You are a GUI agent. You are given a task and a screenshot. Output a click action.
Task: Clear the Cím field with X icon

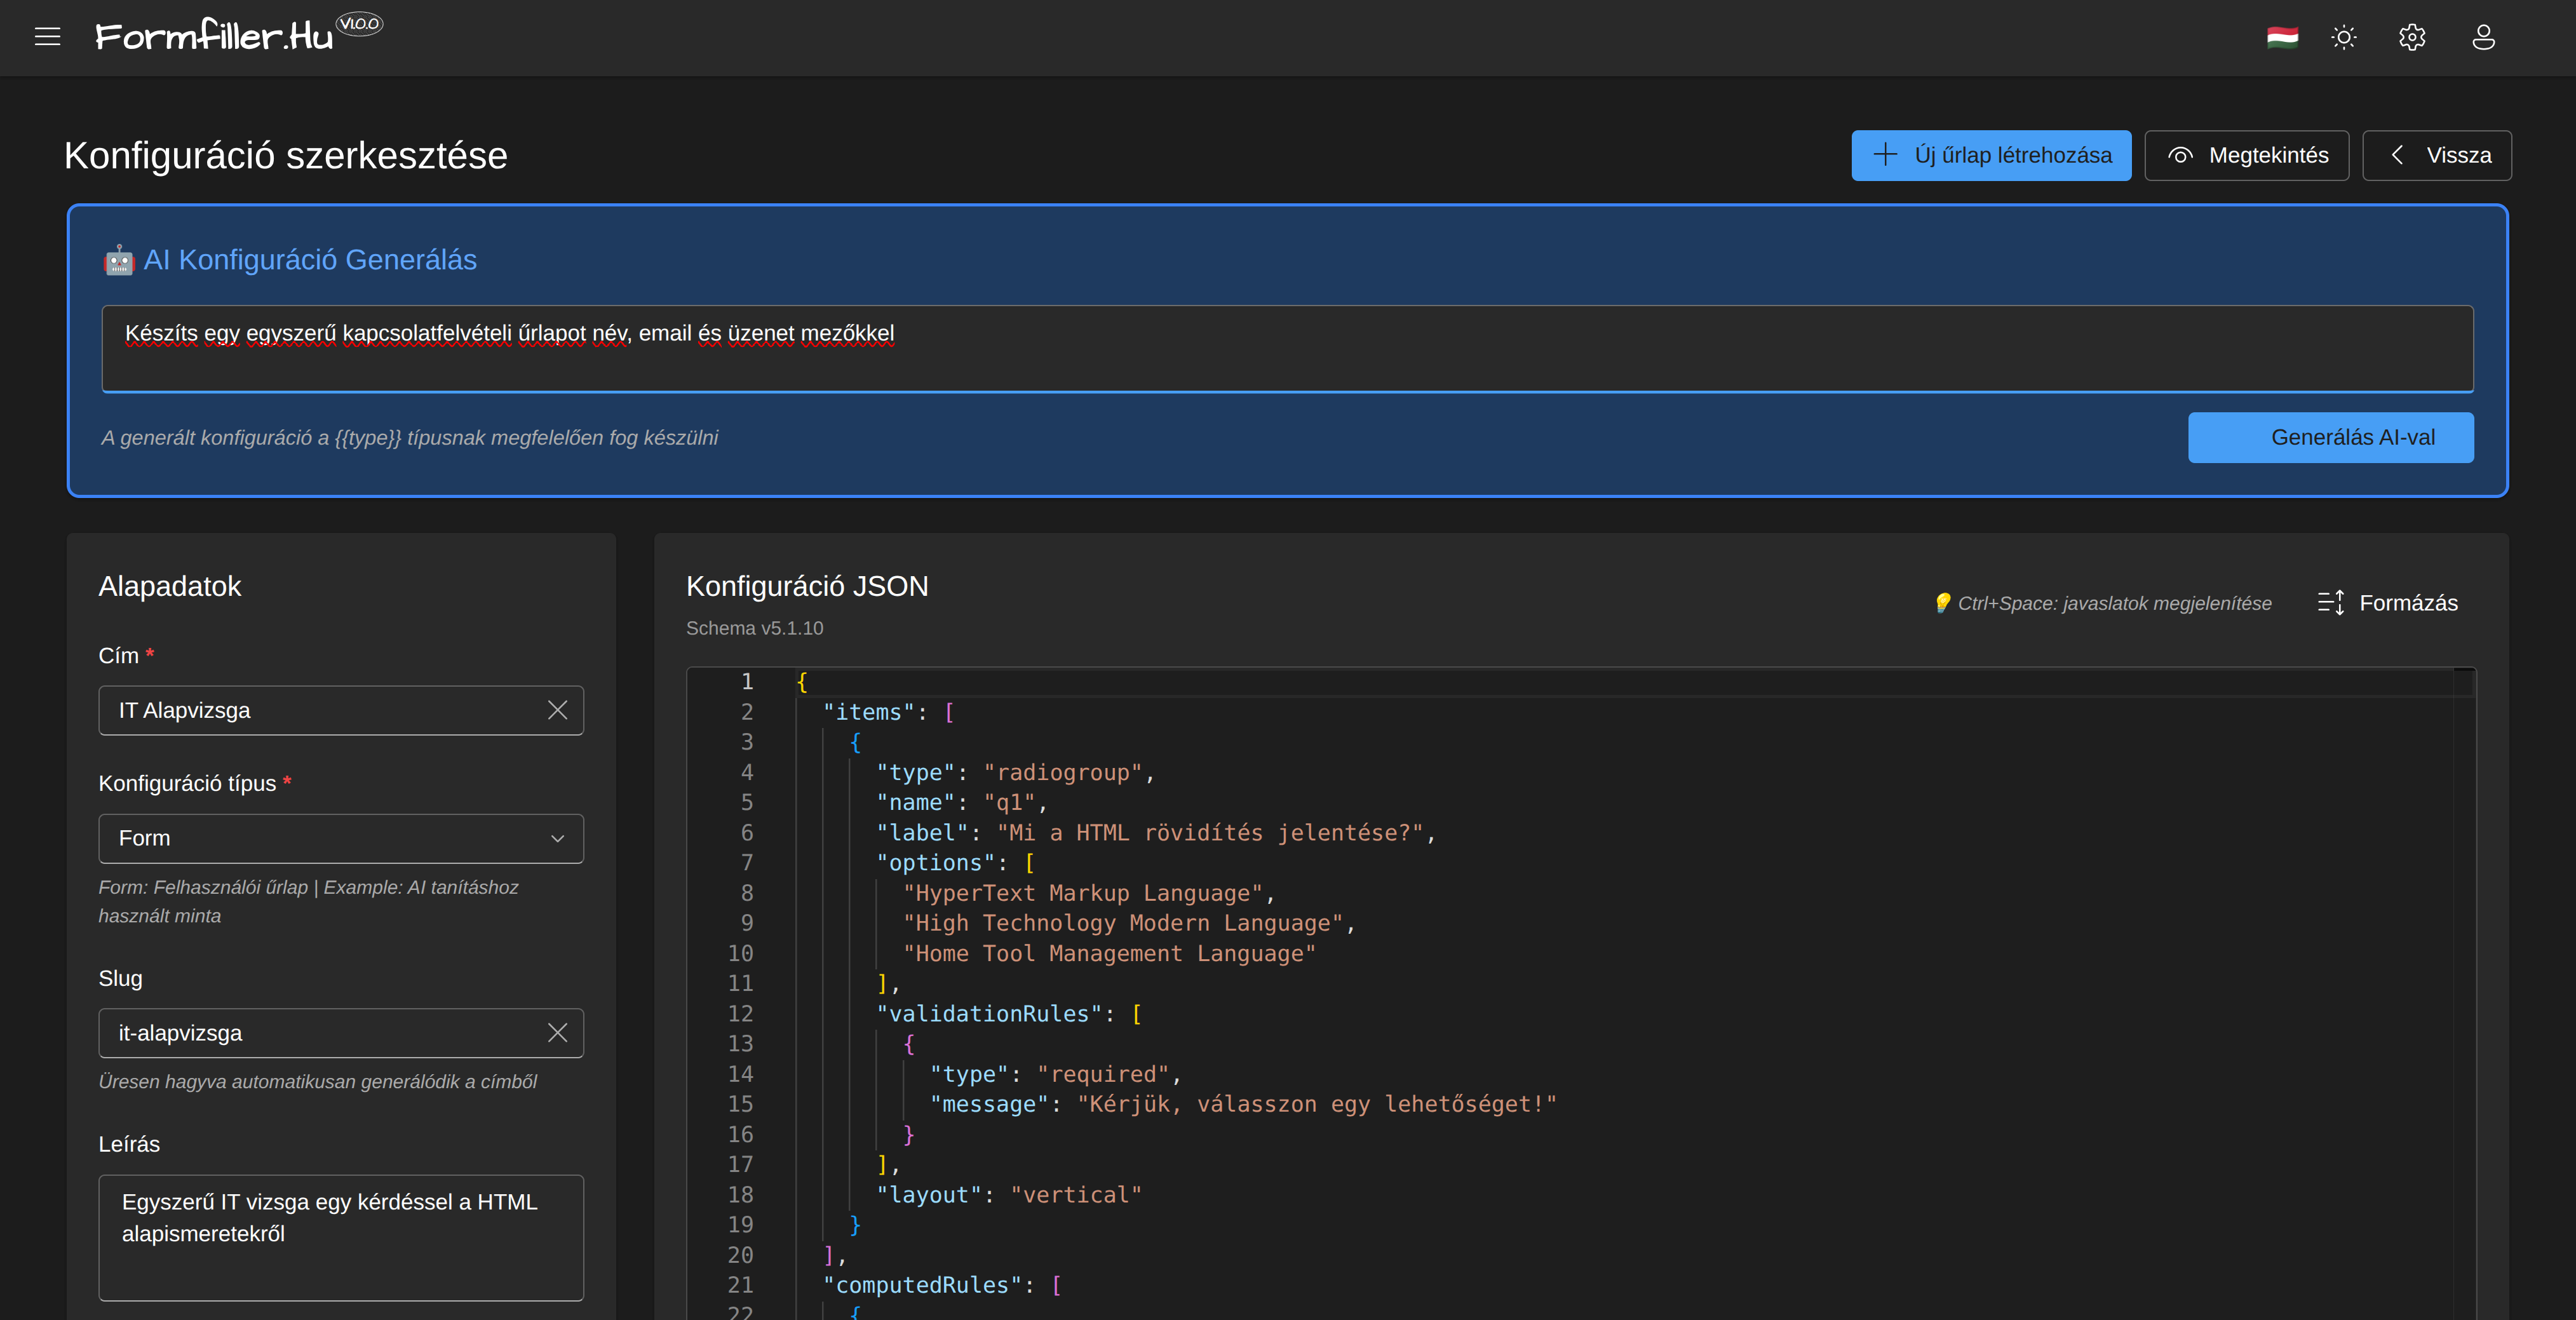[557, 710]
